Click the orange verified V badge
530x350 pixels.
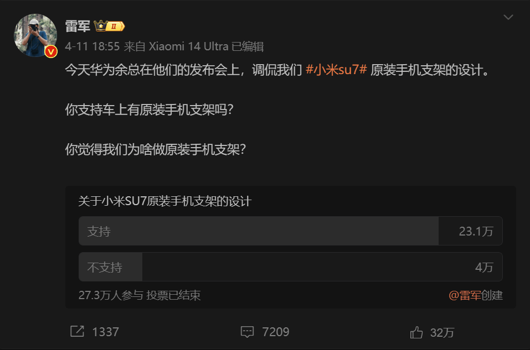pos(51,51)
